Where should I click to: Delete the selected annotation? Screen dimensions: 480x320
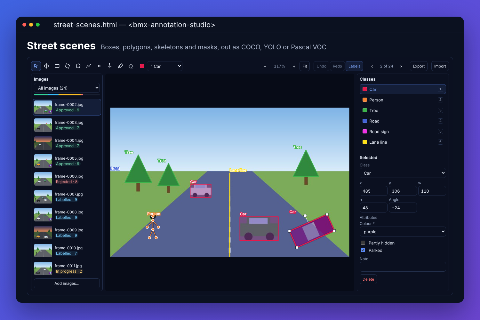click(x=368, y=279)
